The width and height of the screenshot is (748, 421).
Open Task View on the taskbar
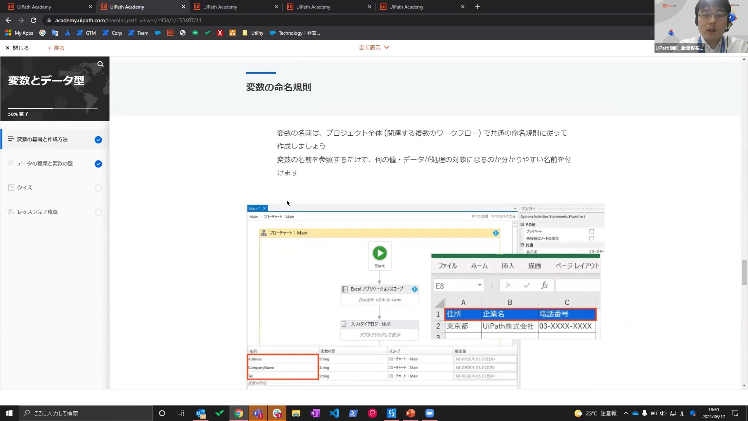[181, 413]
